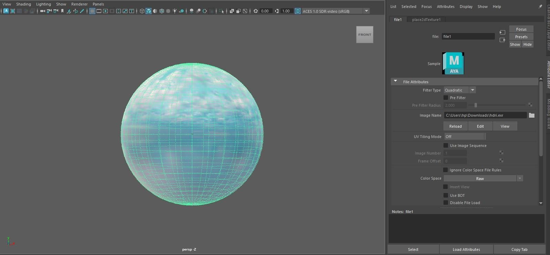Screen dimensions: 550x255
Task: Toggle Field Chart icon
Action: point(119,11)
